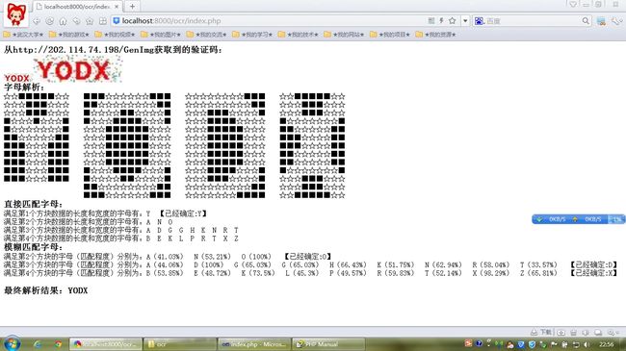Click the 【已经确定:X】 text
Viewport: 626px width, 351px height.
click(x=593, y=273)
